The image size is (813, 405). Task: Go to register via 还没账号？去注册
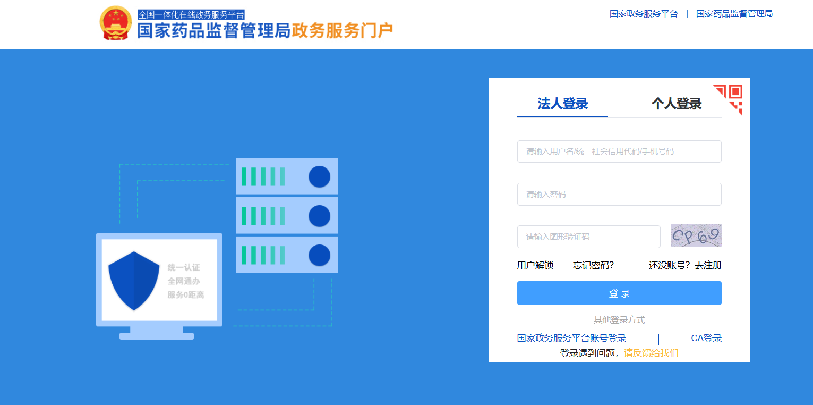tap(684, 265)
